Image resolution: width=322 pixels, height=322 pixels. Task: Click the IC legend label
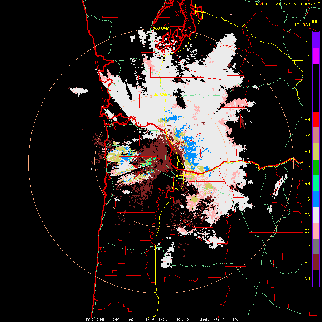point(307,231)
